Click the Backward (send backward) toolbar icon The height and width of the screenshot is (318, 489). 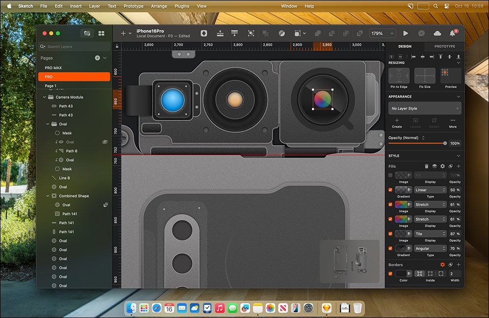coord(235,33)
